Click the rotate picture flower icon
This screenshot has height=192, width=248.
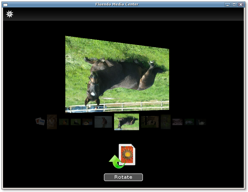122,156
